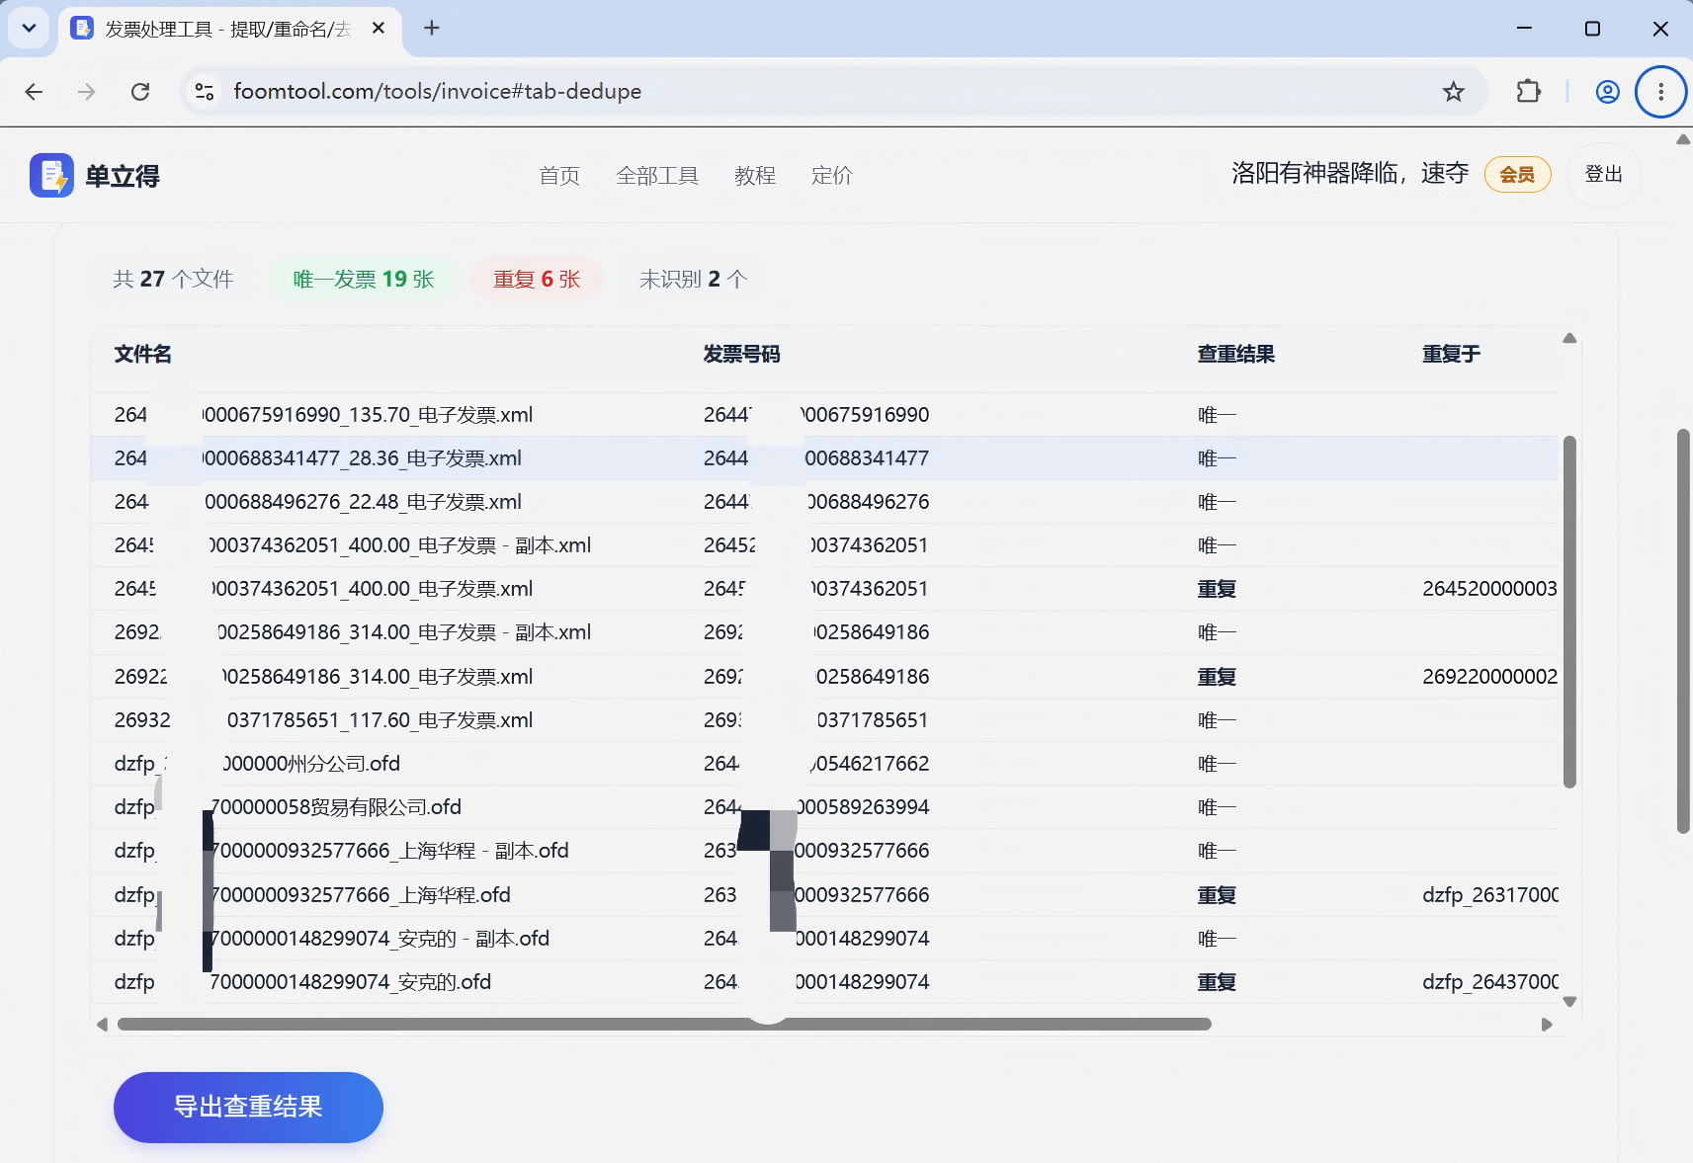Click the 登出 logout button
This screenshot has height=1163, width=1693.
(x=1603, y=175)
